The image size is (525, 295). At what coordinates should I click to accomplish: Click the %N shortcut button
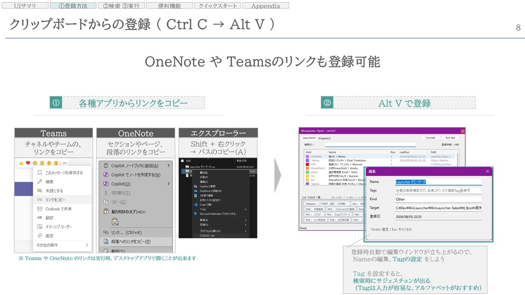[314, 209]
